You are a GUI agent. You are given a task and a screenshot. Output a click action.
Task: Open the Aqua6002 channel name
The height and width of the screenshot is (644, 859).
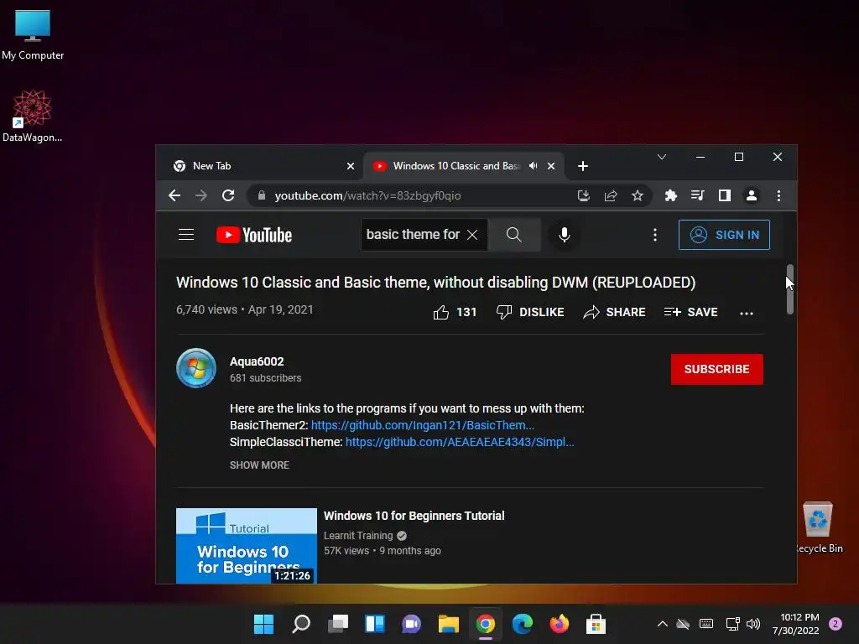pyautogui.click(x=257, y=361)
